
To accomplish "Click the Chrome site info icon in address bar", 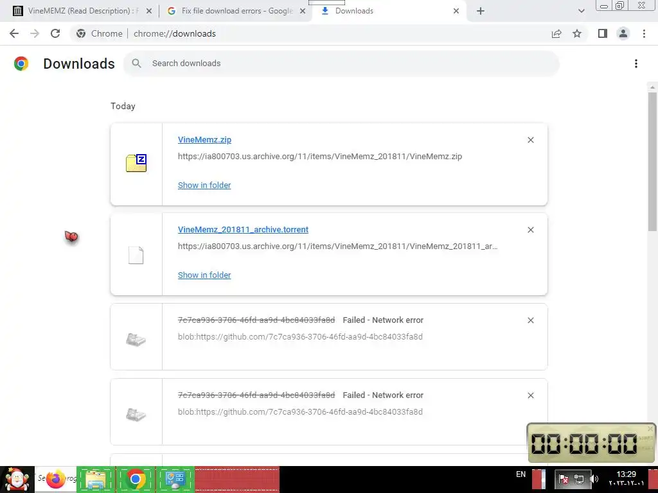I will click(81, 33).
